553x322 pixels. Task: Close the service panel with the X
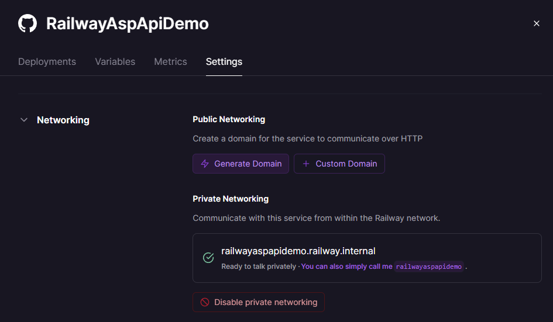click(x=537, y=23)
